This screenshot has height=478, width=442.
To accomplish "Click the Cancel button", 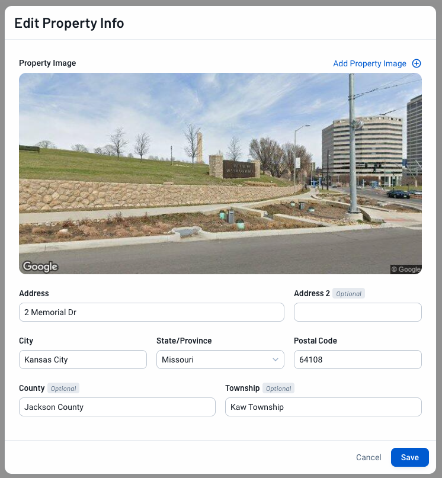I will pyautogui.click(x=369, y=457).
